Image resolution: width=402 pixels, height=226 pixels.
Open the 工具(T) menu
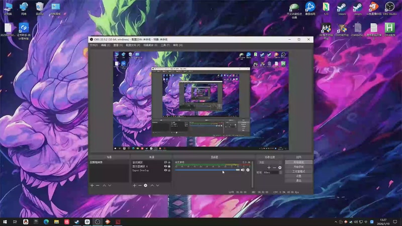(165, 45)
